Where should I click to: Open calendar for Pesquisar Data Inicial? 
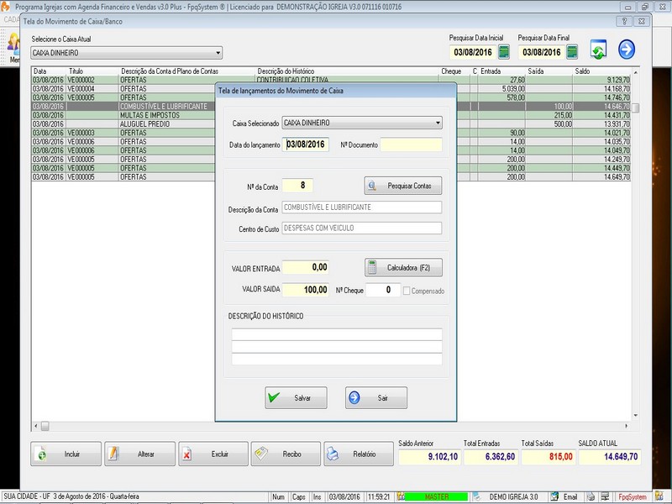pyautogui.click(x=504, y=52)
